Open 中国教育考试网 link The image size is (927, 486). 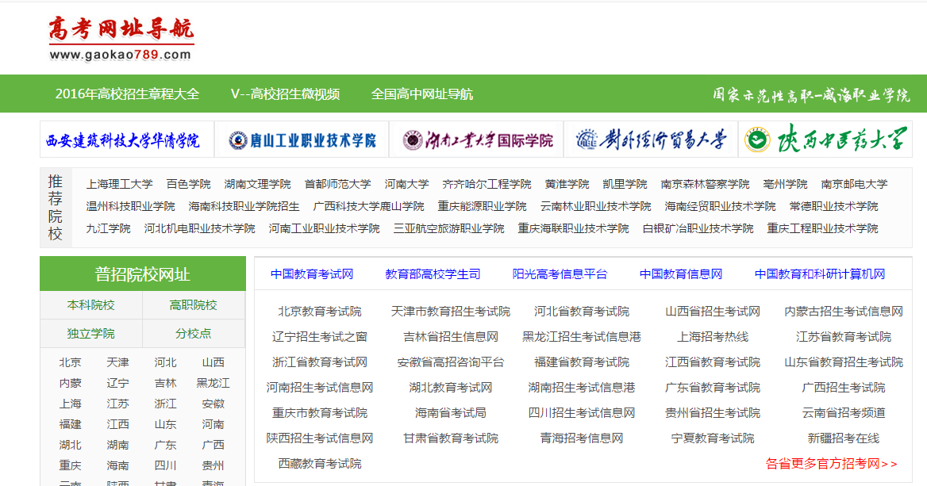312,274
